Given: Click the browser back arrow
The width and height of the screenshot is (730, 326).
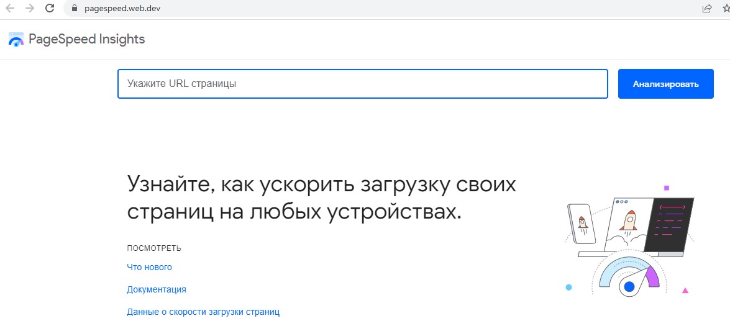Looking at the screenshot, I should [10, 9].
